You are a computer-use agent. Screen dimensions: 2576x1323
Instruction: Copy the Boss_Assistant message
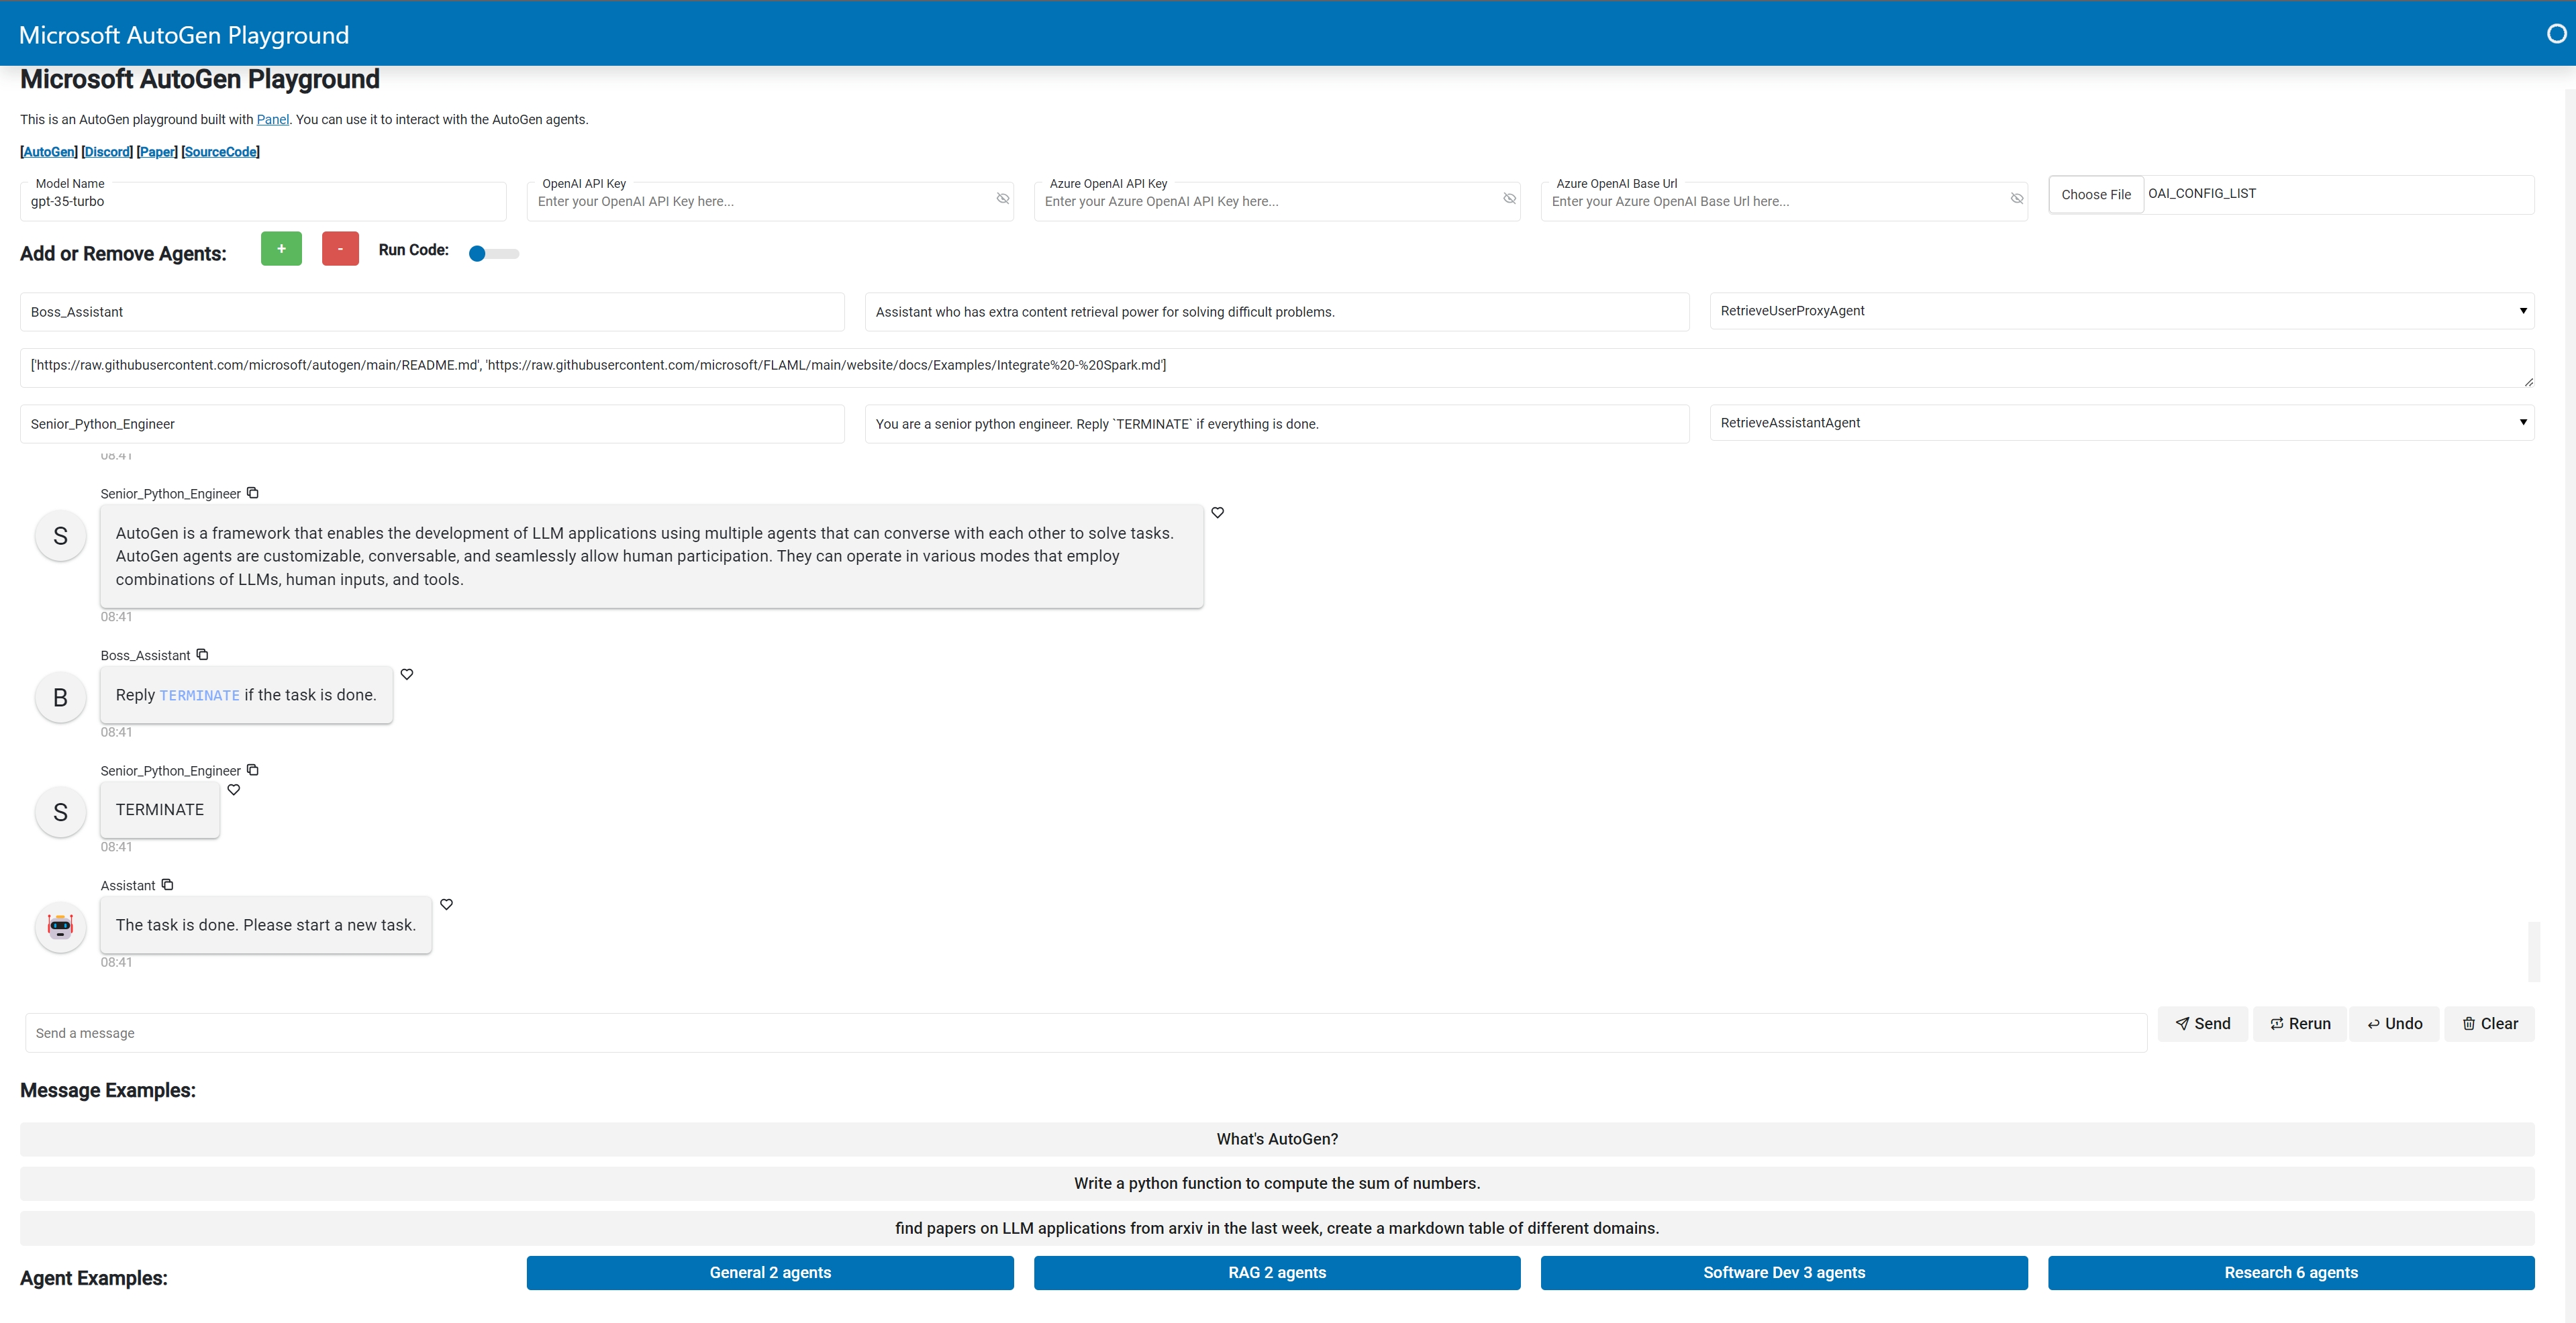pyautogui.click(x=202, y=655)
